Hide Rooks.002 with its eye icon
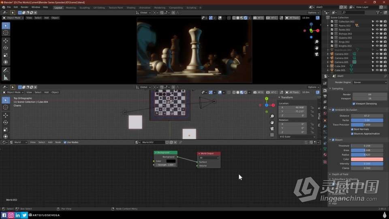Viewport: 389px width, 219px height. pyautogui.click(x=377, y=30)
